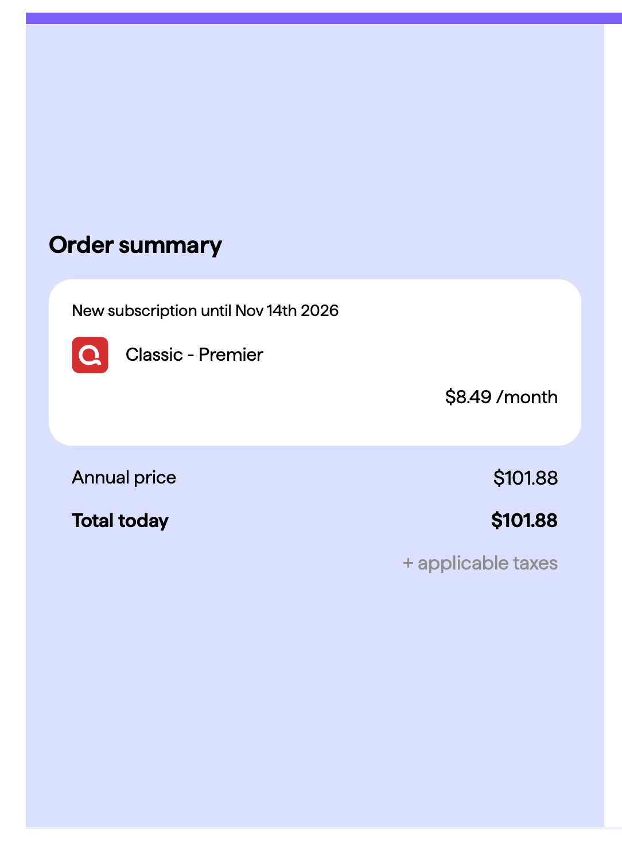Click the bold $101.88 total today amount

tap(524, 520)
